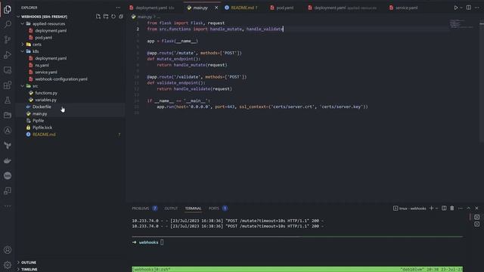Switch to deployment.yaml applied-resources tab
The height and width of the screenshot is (272, 484).
click(343, 8)
